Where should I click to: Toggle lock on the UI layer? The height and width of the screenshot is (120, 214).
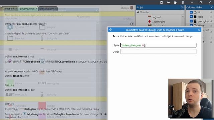pyautogui.click(x=195, y=12)
